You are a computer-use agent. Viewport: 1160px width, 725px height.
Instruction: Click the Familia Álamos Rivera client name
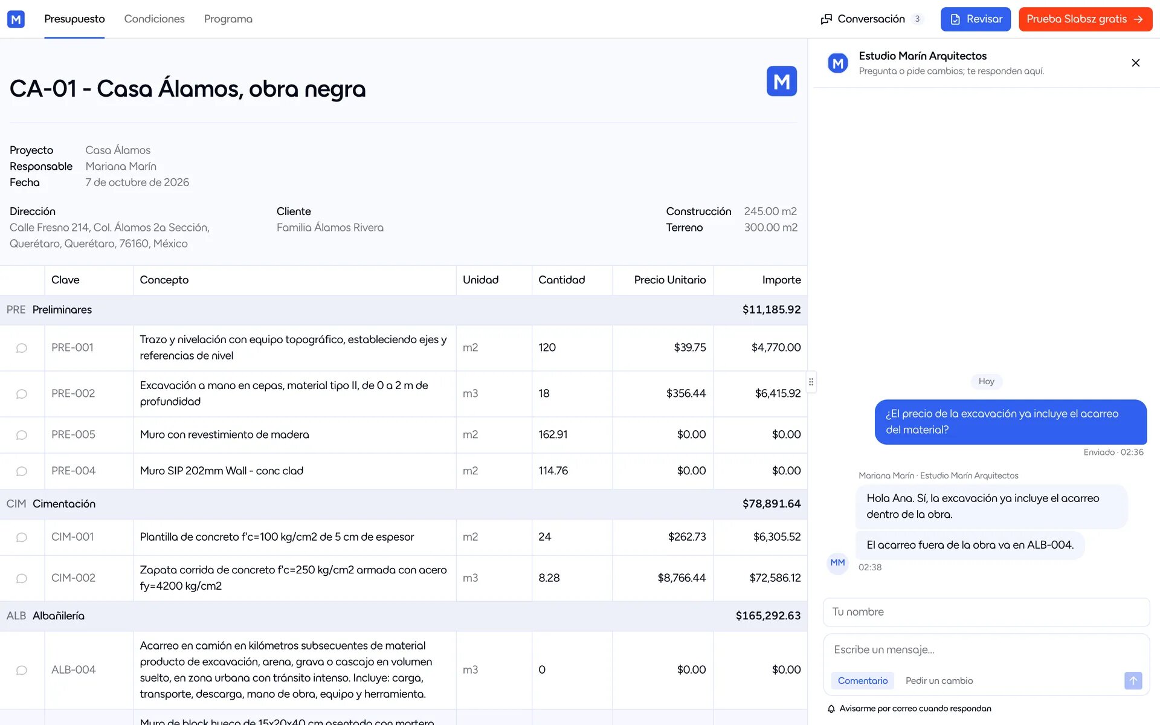pos(330,228)
